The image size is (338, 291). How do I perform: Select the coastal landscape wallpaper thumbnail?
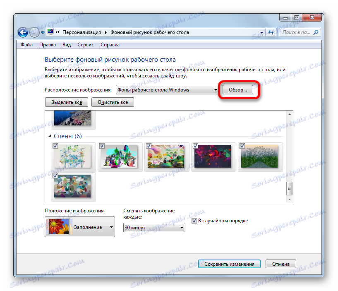72,118
